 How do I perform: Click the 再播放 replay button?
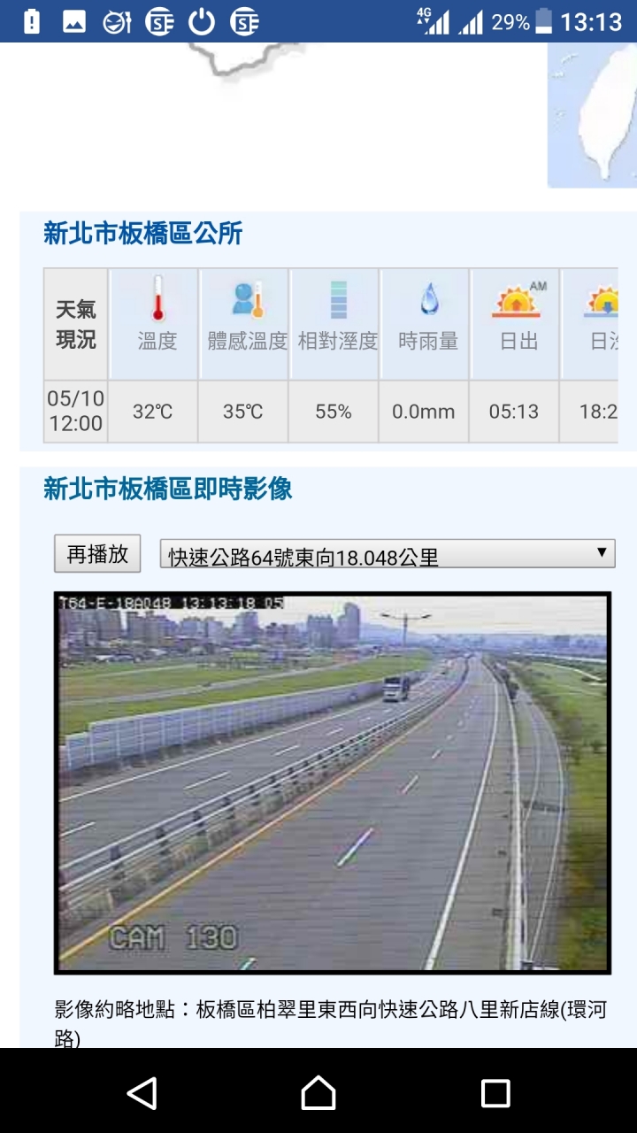97,554
